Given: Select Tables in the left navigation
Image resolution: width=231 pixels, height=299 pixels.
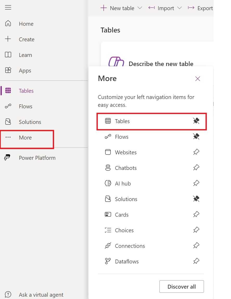Looking at the screenshot, I should coord(26,91).
